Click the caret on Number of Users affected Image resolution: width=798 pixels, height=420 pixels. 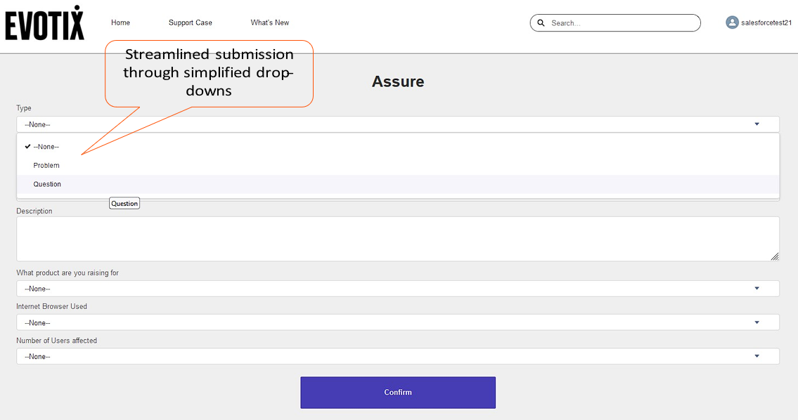tap(757, 356)
